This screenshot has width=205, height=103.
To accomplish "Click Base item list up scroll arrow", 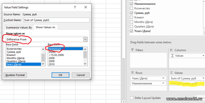I will (x=85, y=49).
